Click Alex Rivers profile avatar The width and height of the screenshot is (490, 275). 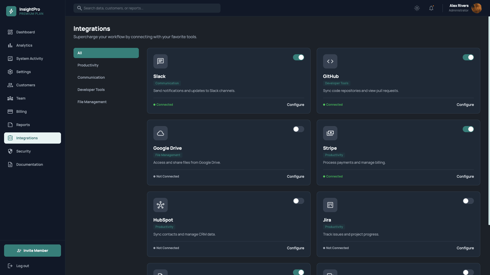477,8
